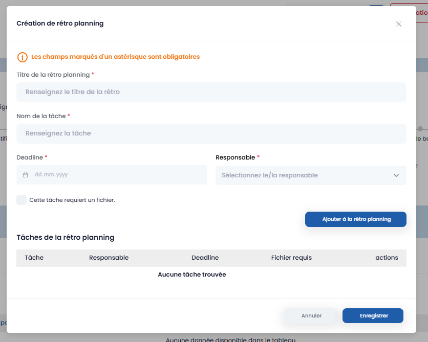
Task: Click the "Aucune tâche trouvée" empty row
Action: click(192, 275)
